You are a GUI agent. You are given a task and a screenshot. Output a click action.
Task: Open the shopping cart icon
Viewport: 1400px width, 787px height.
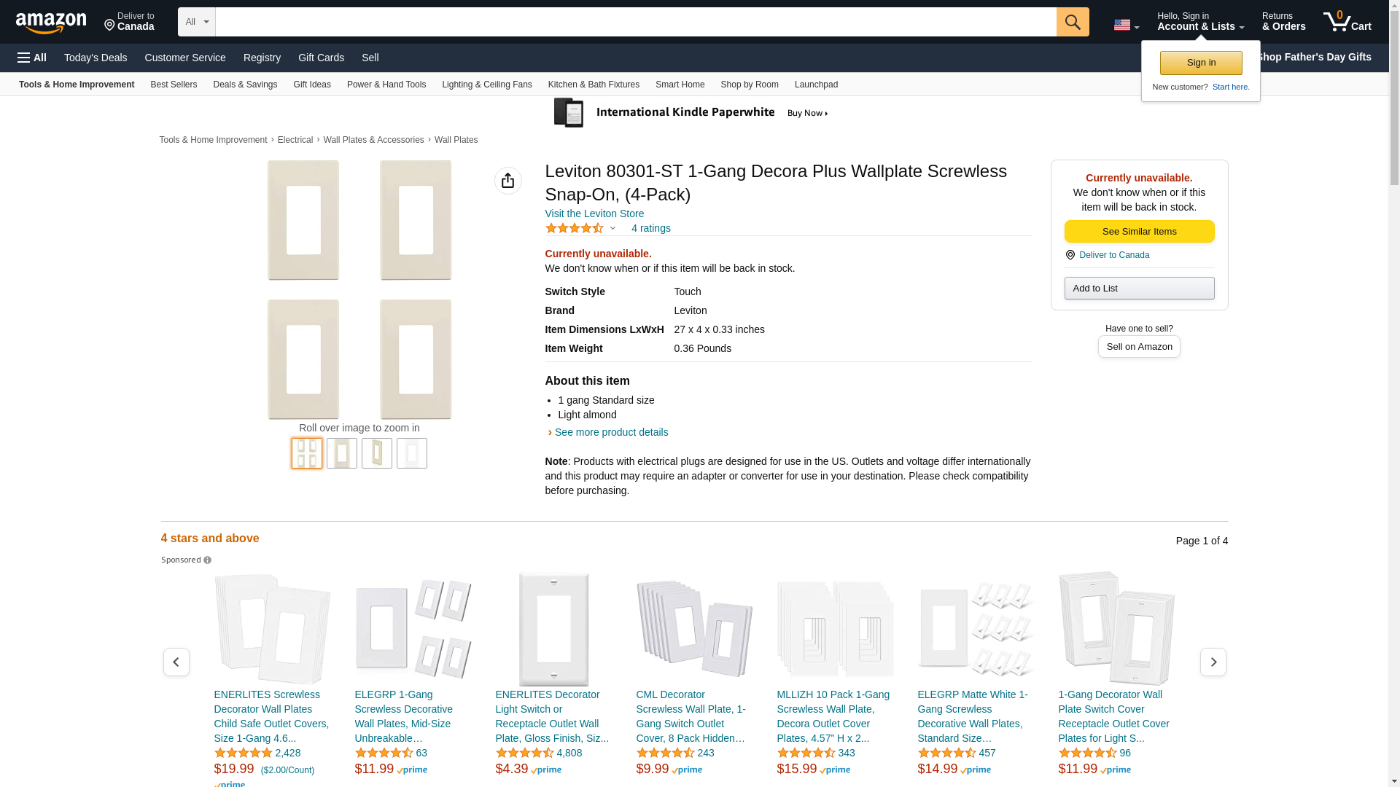[1347, 22]
